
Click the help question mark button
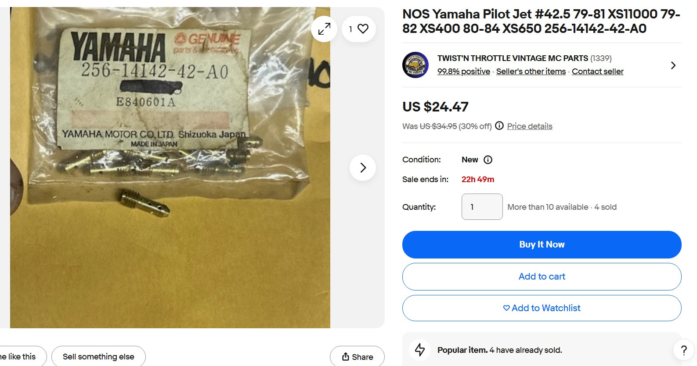point(683,350)
